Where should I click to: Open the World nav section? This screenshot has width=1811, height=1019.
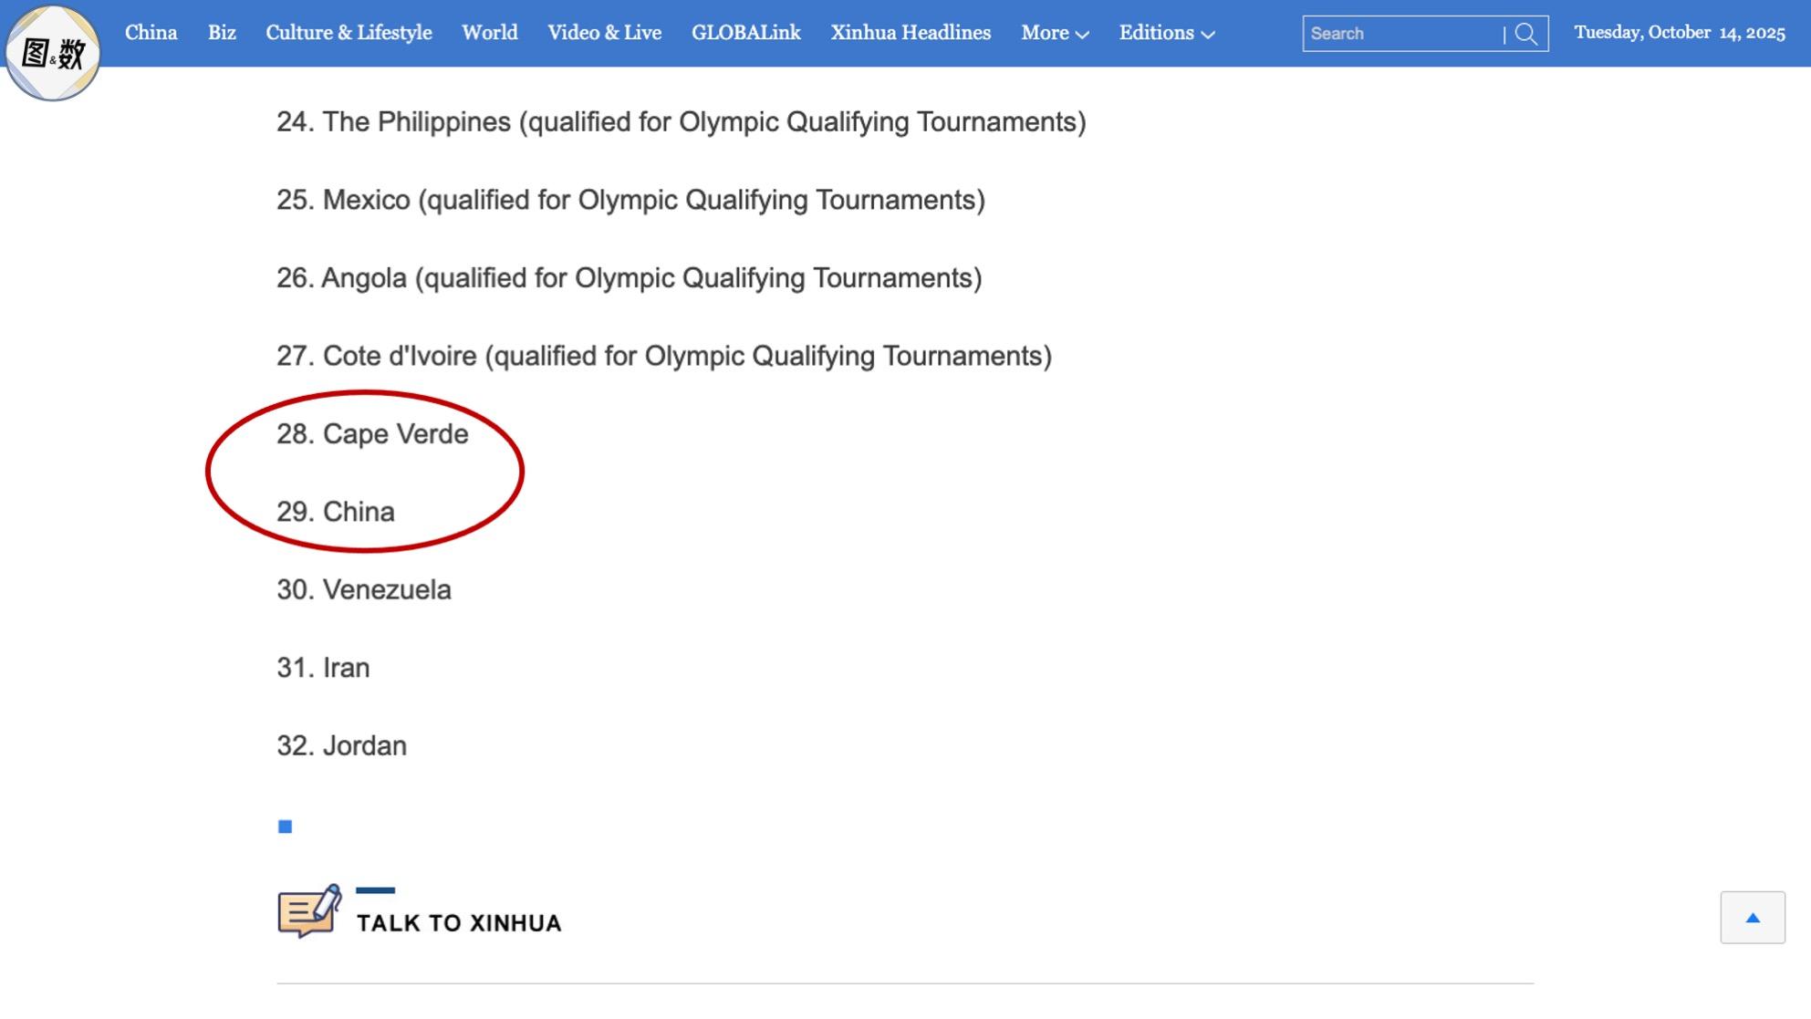[490, 33]
